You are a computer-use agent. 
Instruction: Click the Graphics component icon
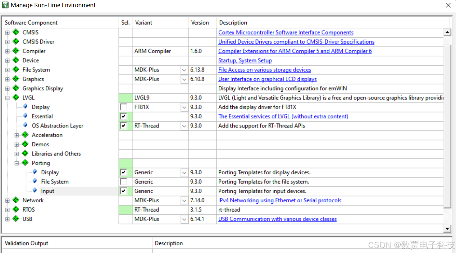[16, 79]
